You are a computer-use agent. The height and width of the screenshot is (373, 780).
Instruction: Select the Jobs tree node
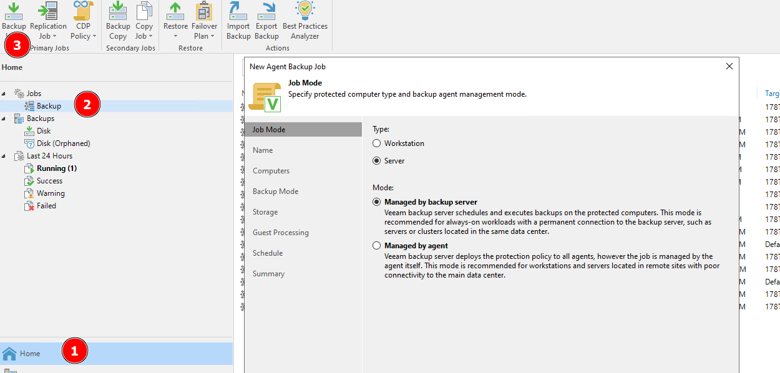pyautogui.click(x=34, y=94)
